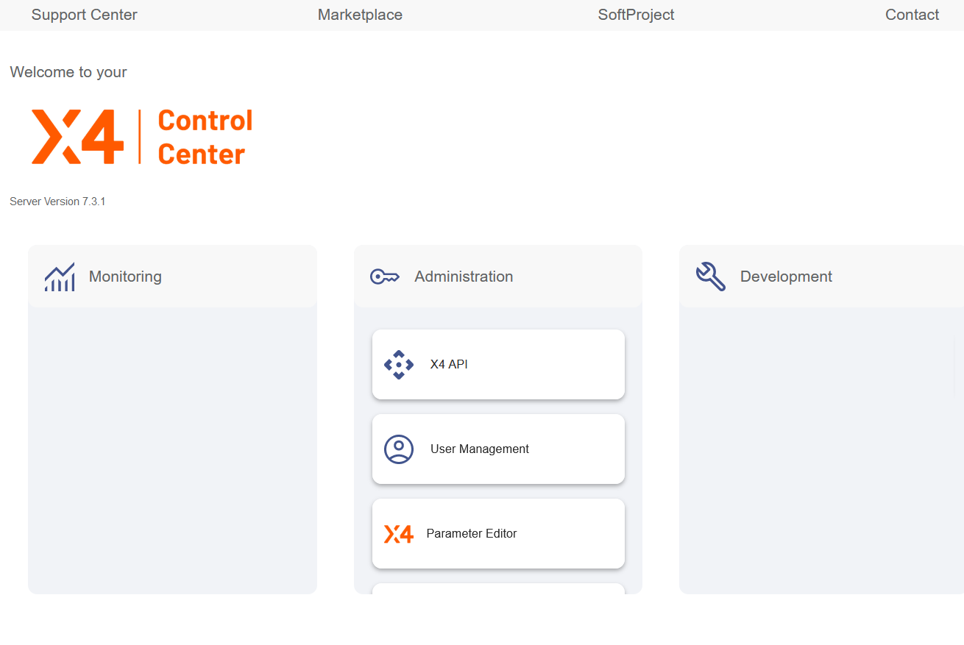The width and height of the screenshot is (964, 645).
Task: Click the X4 API diamond-arrows icon
Action: pos(399,365)
